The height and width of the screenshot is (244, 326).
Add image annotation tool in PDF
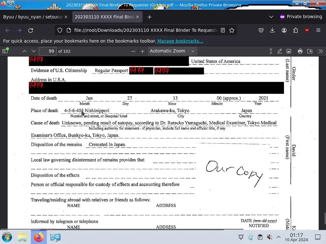[x=289, y=51]
